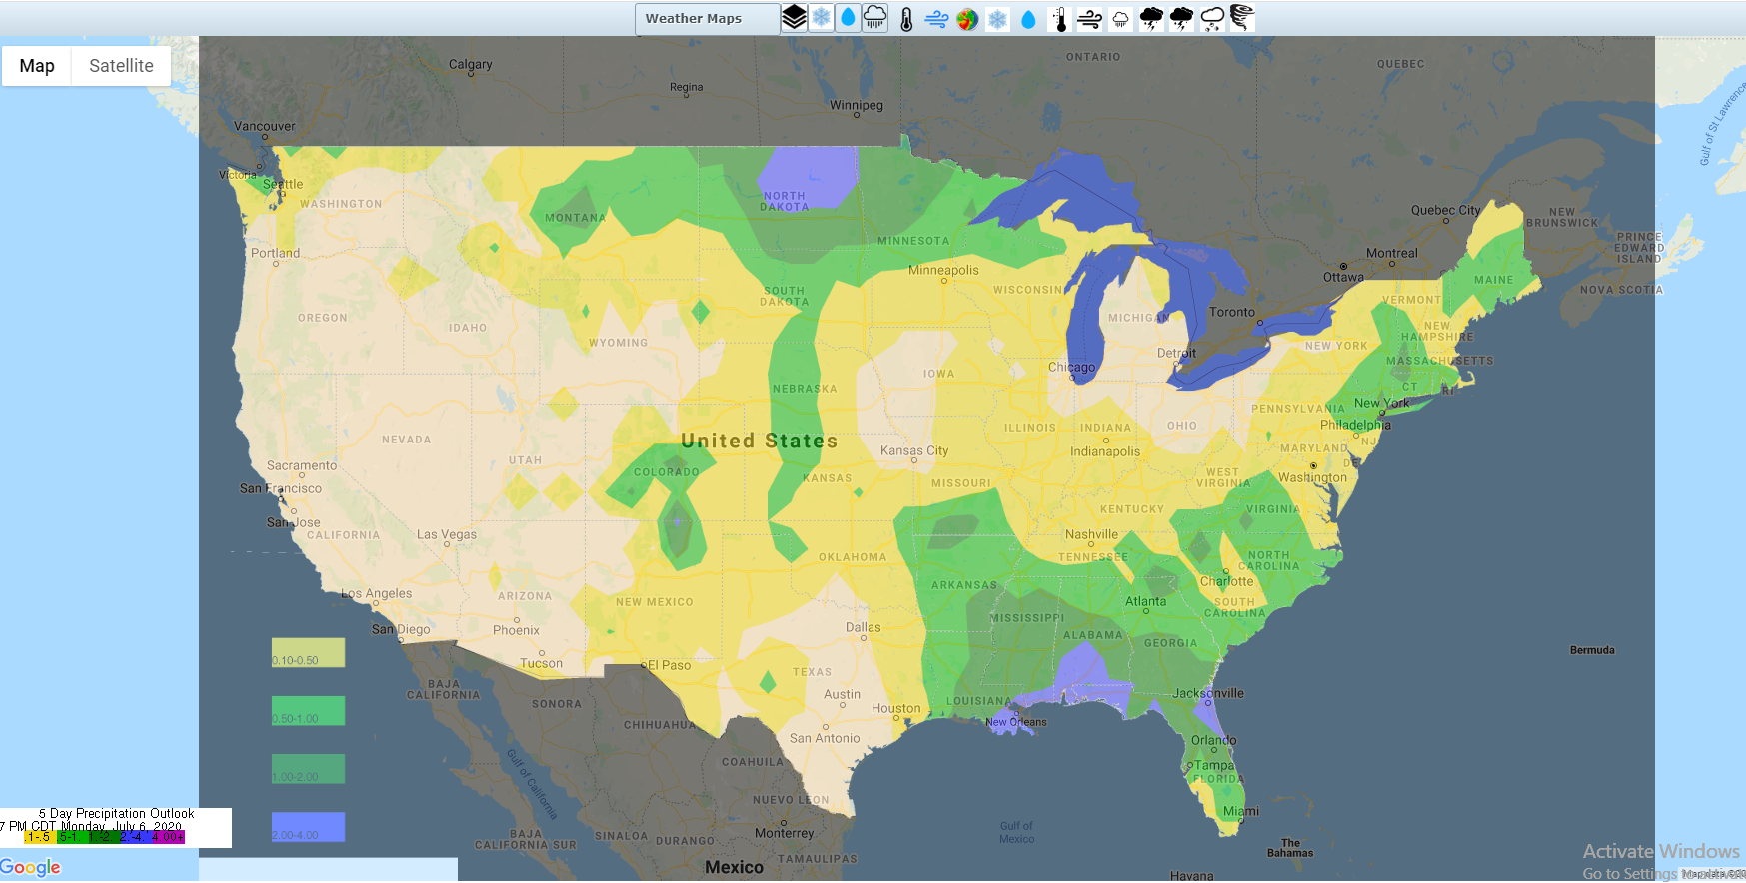This screenshot has width=1746, height=883.
Task: Click the 2.00-4.00 blue legend swatch
Action: [x=308, y=827]
